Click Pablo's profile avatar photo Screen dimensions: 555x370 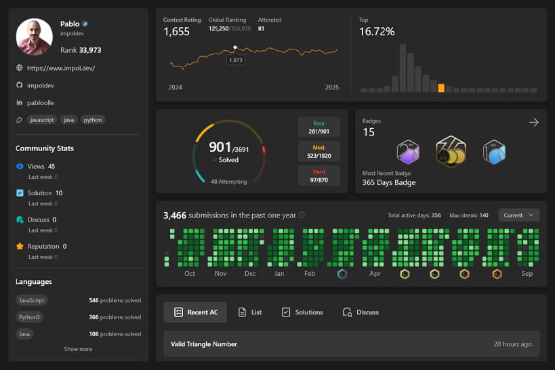[x=35, y=37]
